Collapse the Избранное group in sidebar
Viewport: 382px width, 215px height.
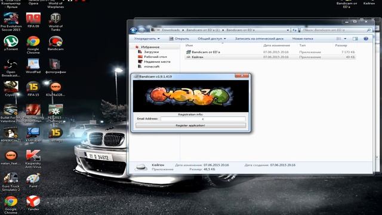[x=150, y=47]
